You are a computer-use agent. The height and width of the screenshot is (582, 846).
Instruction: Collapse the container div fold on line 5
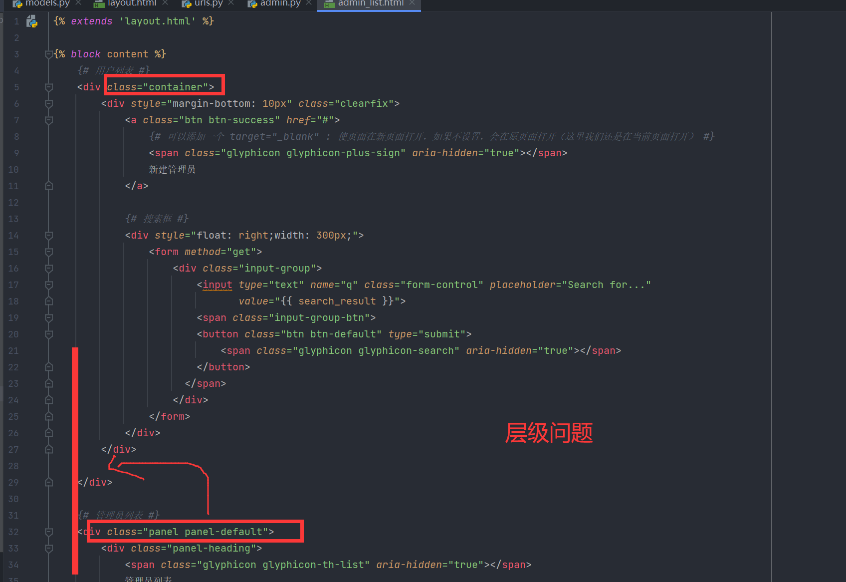click(49, 87)
